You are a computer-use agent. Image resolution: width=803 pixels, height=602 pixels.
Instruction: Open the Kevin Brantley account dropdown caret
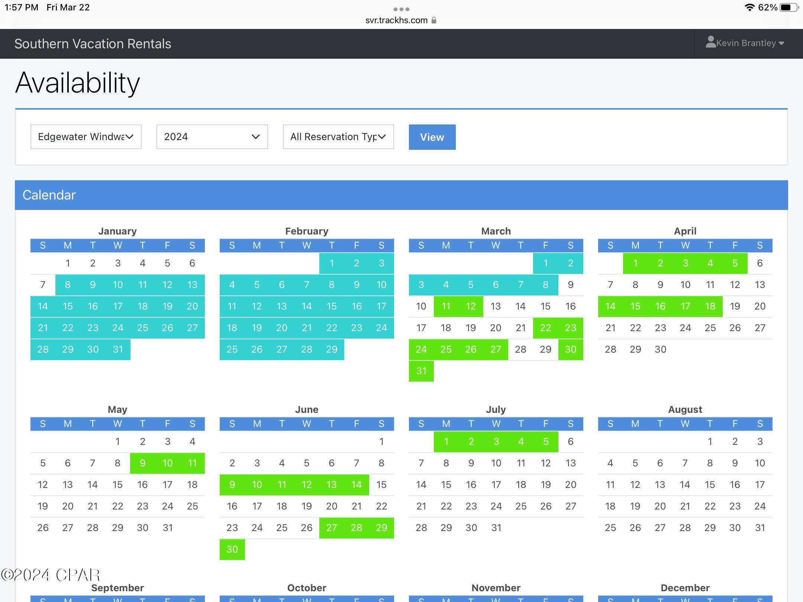pyautogui.click(x=781, y=43)
